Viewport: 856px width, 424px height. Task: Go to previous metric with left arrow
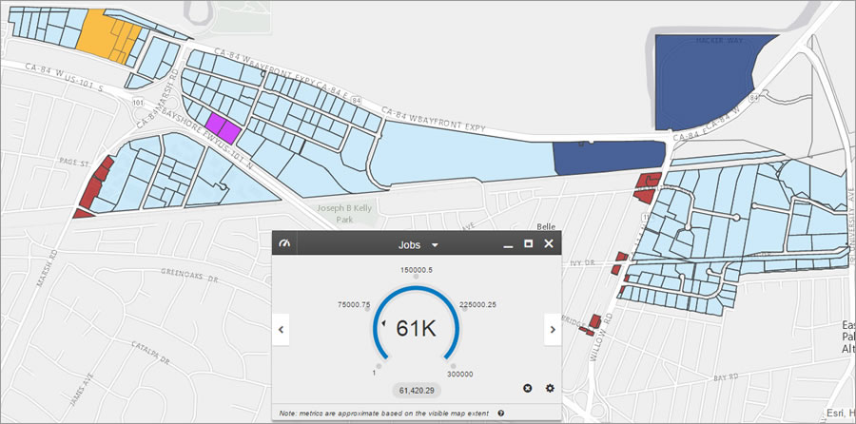tap(281, 329)
